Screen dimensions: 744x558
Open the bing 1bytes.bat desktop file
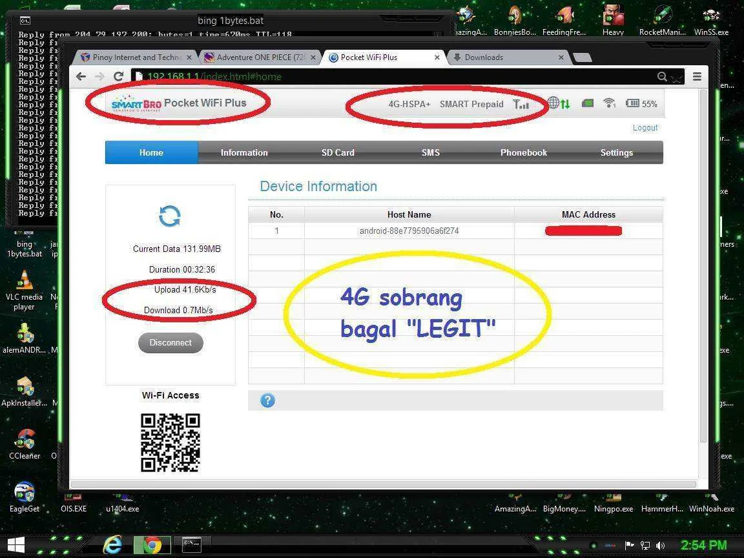tap(25, 243)
